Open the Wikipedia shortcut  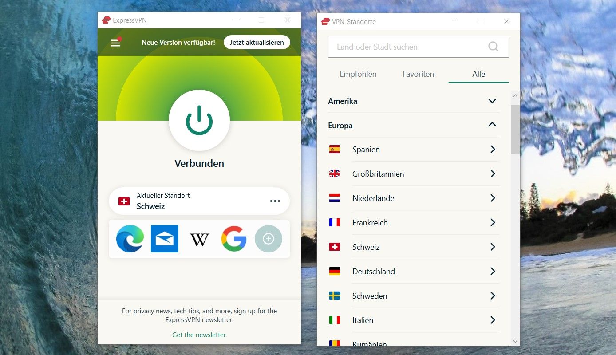(199, 240)
